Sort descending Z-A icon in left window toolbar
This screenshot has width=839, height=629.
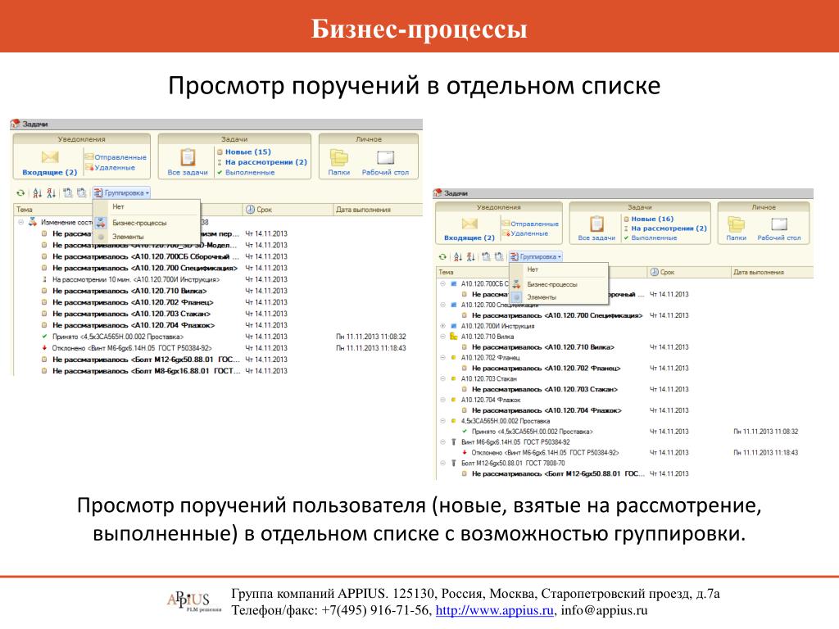51,193
